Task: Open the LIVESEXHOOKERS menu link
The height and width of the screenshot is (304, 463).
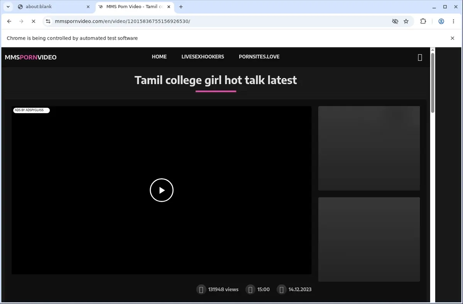Action: [x=203, y=57]
